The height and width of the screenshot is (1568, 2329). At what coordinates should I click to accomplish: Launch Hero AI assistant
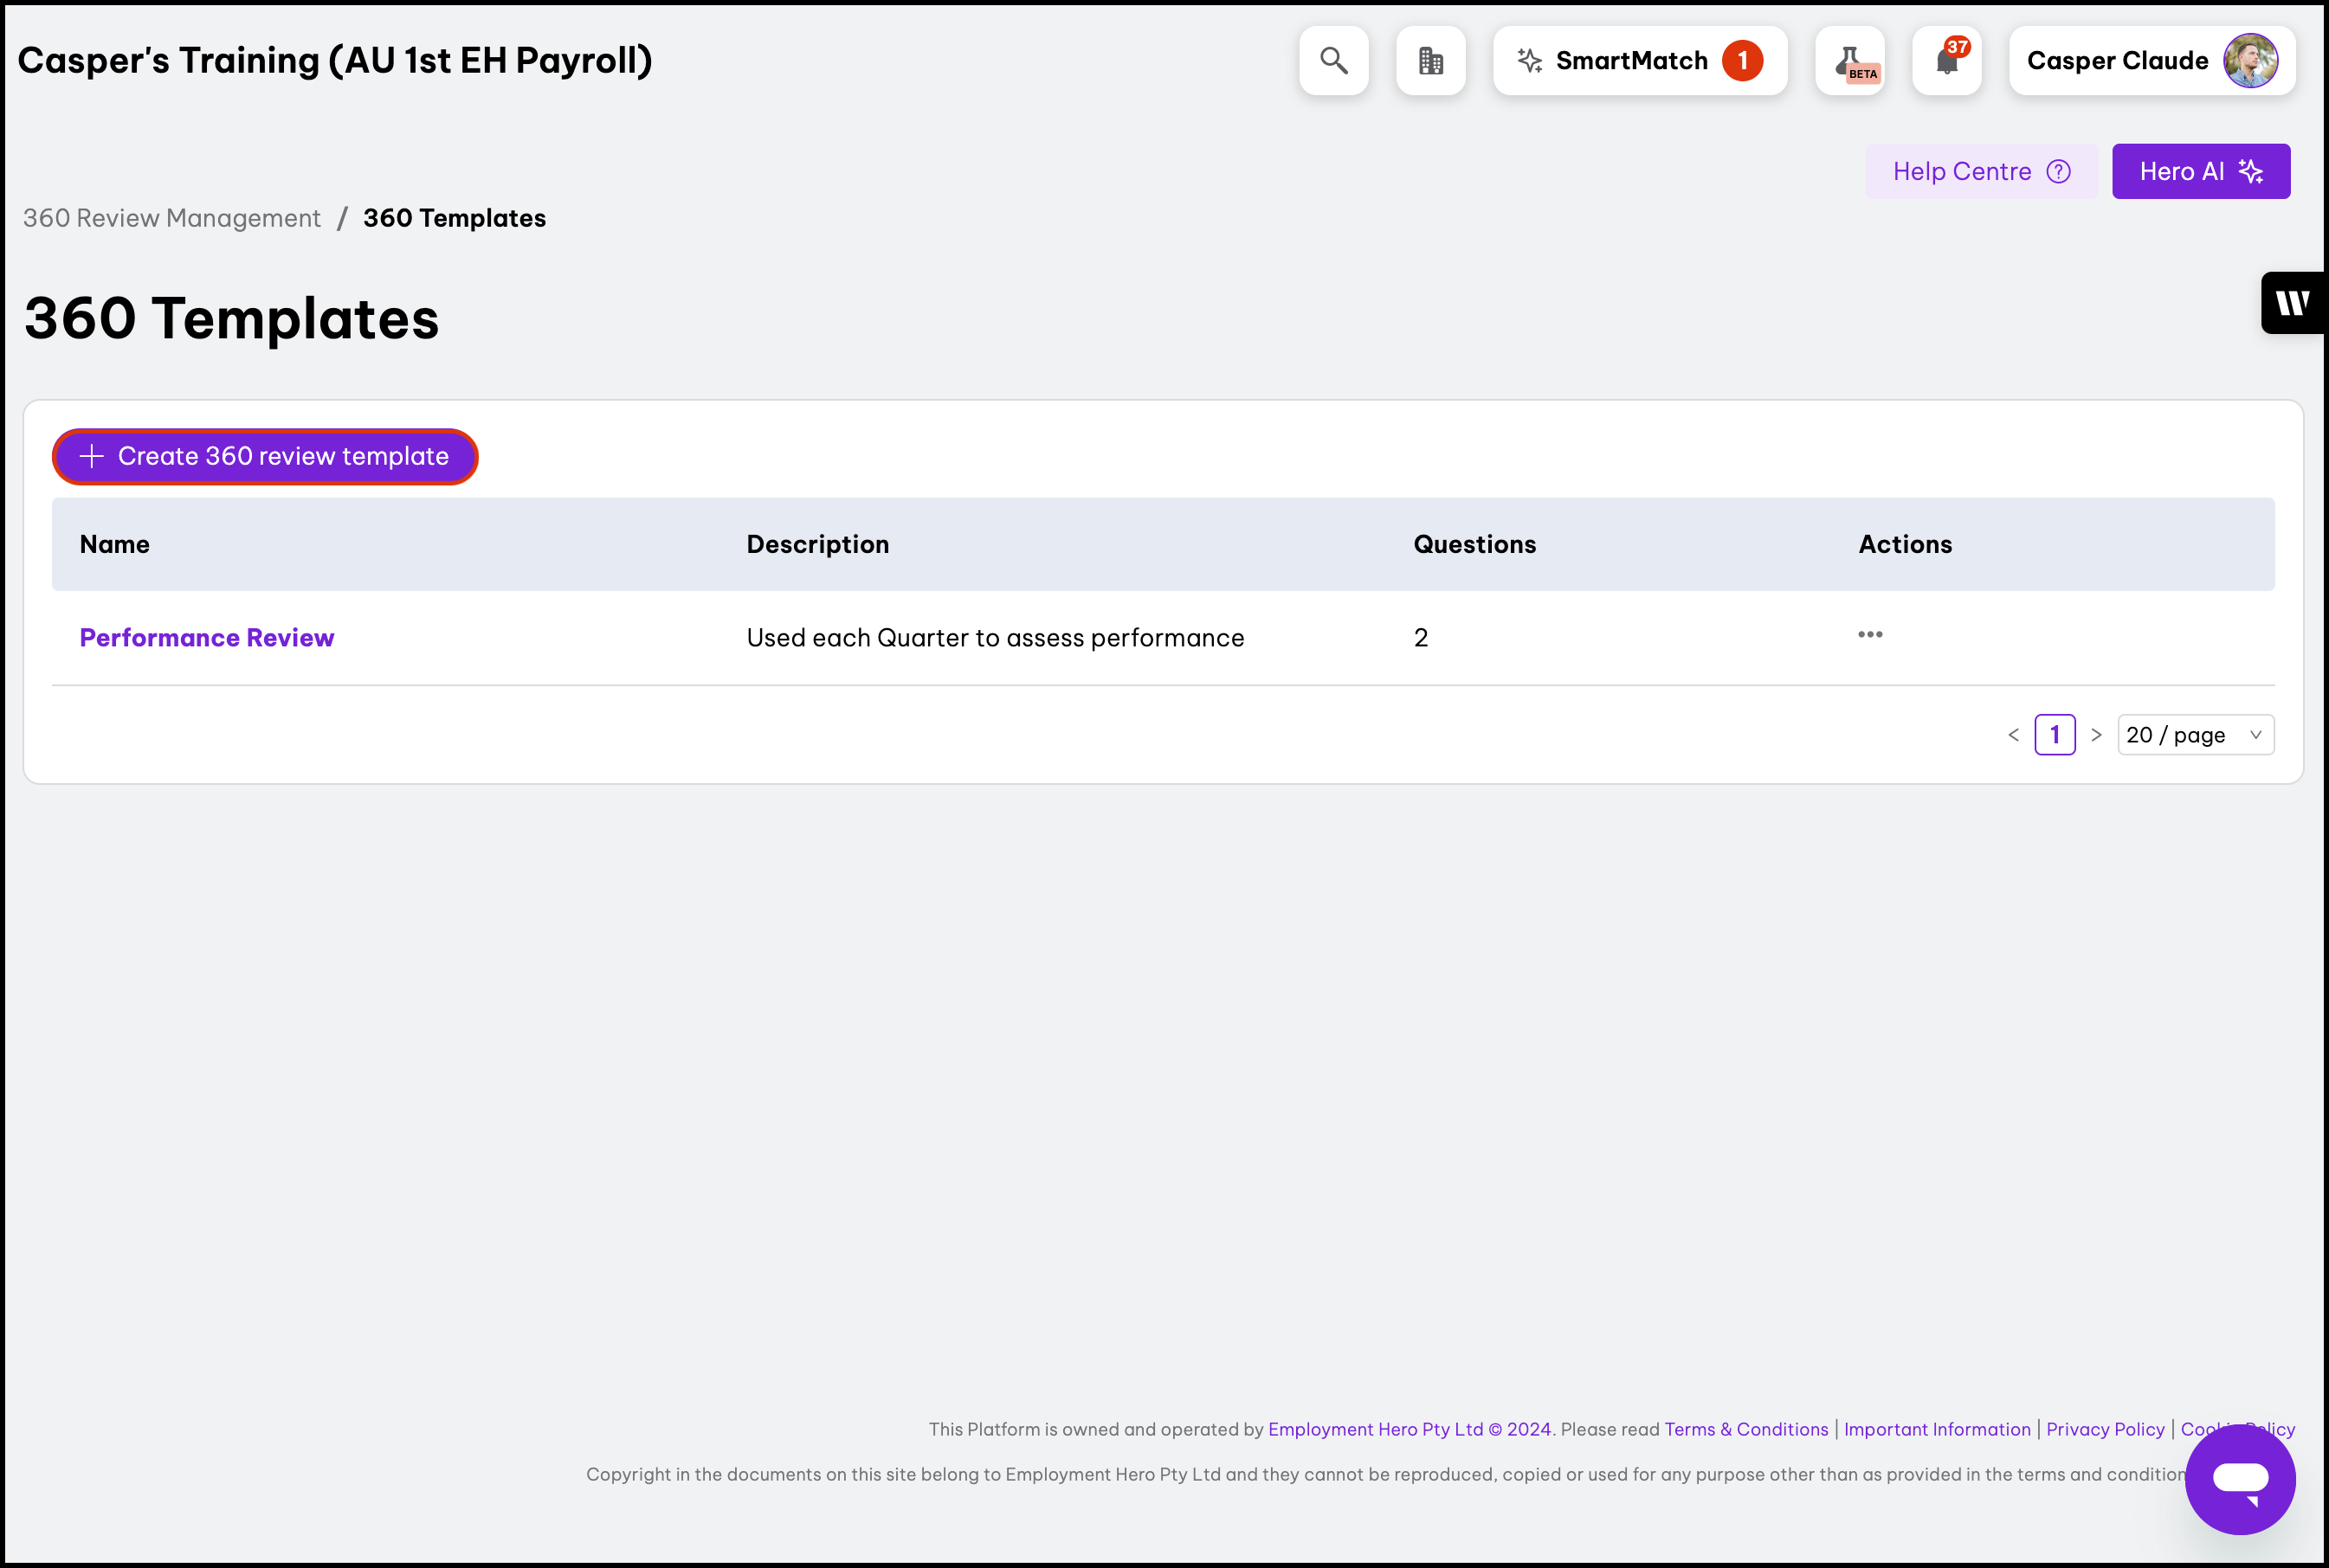[x=2200, y=172]
